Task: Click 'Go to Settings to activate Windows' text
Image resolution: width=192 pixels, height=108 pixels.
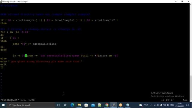Action: coord(167,96)
